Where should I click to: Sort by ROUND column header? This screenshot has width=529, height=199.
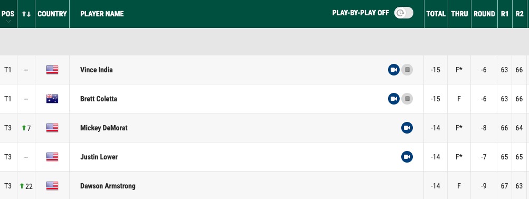tap(484, 14)
